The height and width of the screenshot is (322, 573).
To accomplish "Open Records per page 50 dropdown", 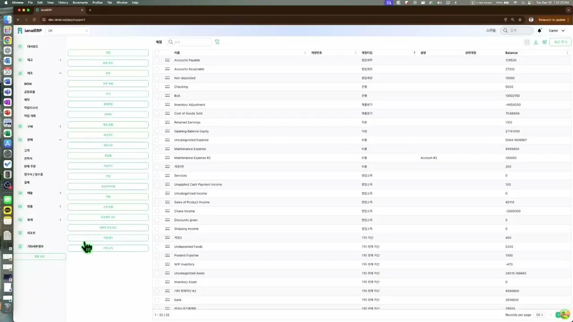I will tap(539, 315).
